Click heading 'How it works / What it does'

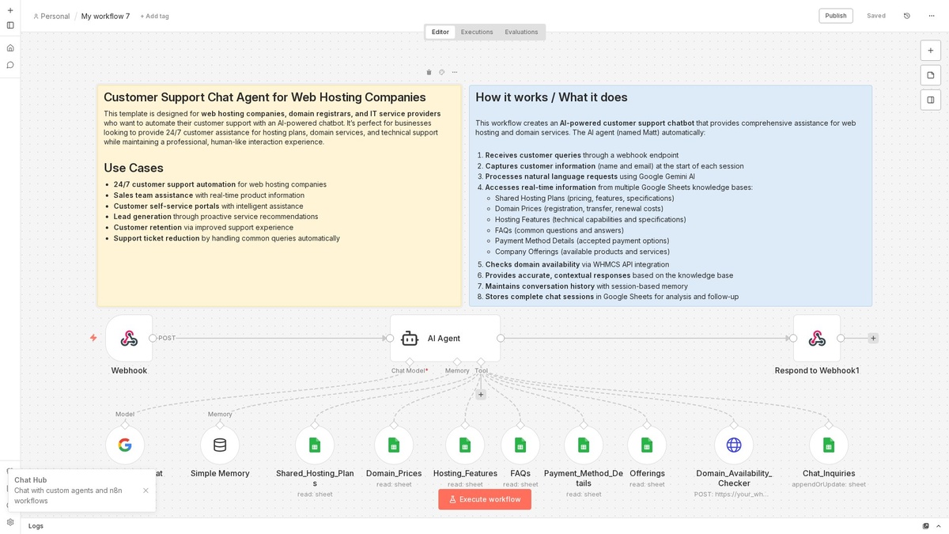click(x=551, y=97)
